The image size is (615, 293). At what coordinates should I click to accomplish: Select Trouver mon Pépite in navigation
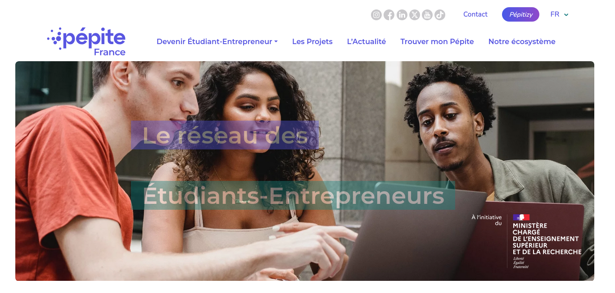pos(437,41)
